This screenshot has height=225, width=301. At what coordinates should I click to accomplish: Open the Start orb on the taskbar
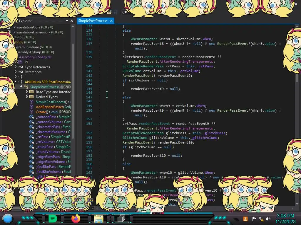(8, 219)
